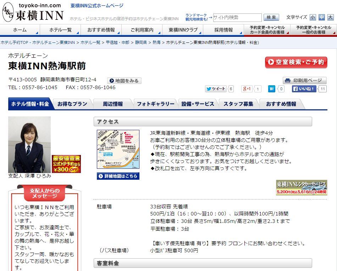Open 東横INNクラブ navigation menu
337x271 pixels.
pyautogui.click(x=183, y=30)
